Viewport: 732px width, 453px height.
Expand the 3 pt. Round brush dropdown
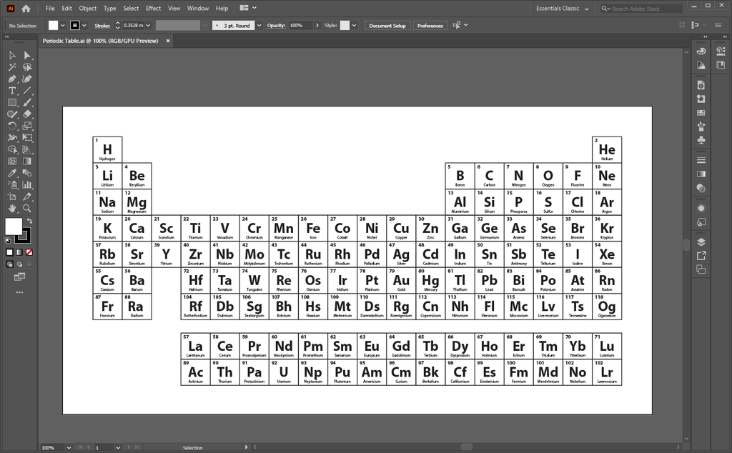coord(258,26)
